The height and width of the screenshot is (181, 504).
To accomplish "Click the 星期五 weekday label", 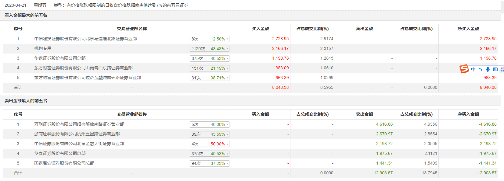I will [x=40, y=5].
